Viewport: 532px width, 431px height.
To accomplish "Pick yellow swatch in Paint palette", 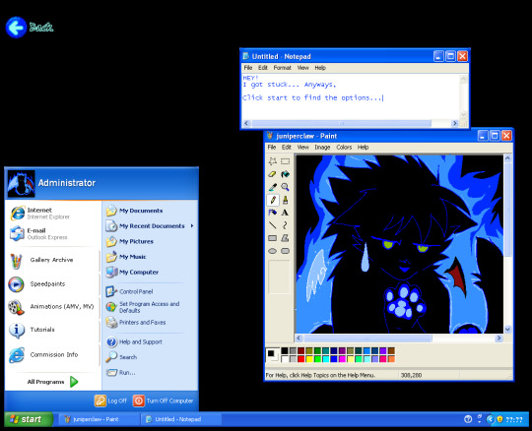I will click(x=309, y=359).
